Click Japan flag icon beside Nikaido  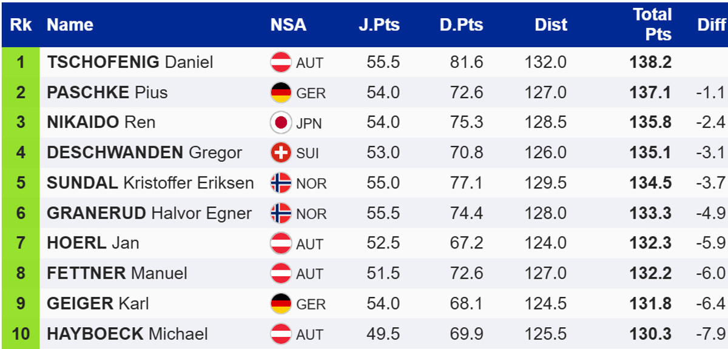pos(280,123)
